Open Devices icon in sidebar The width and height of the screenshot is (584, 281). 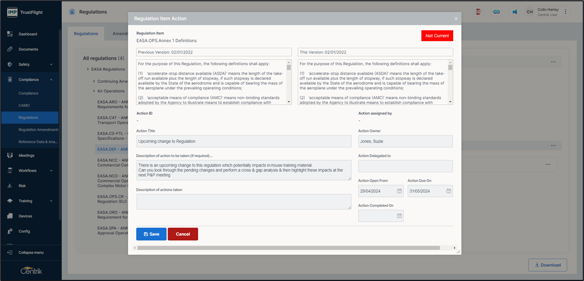10,216
